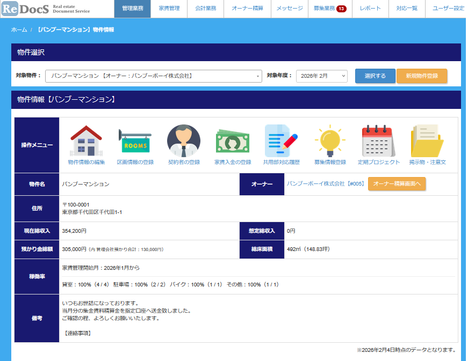The image size is (468, 361).
Task: Open the 契約者の登録 person icon
Action: pos(184,141)
